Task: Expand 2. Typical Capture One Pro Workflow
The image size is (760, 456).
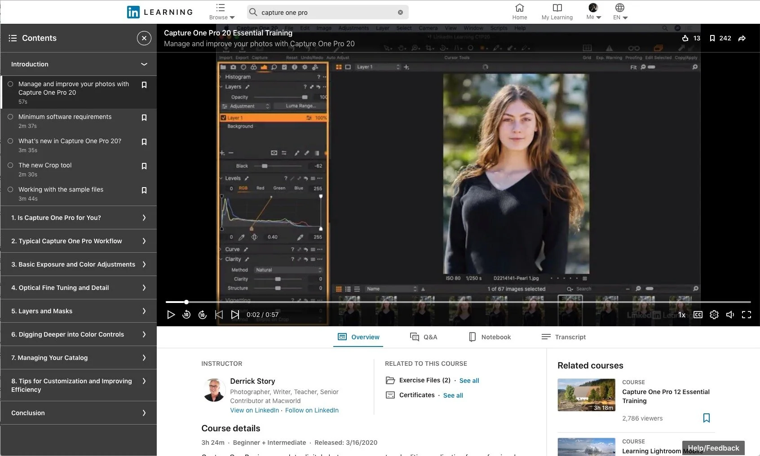Action: [x=79, y=241]
